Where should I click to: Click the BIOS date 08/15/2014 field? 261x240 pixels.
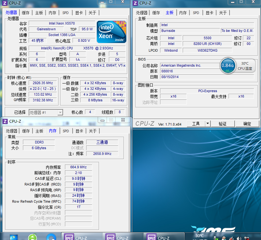click(207, 77)
